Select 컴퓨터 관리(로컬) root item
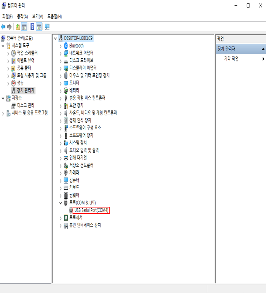The image size is (266, 293). pyautogui.click(x=20, y=38)
